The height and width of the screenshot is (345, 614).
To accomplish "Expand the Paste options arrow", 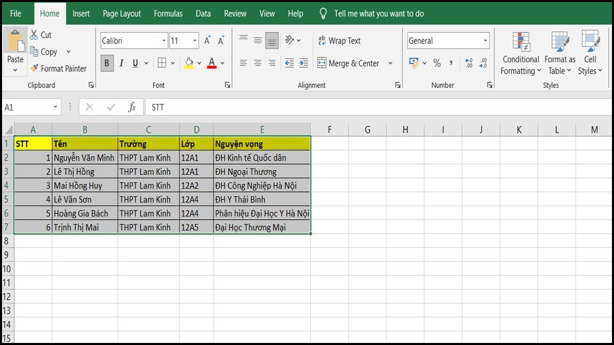I will (15, 70).
